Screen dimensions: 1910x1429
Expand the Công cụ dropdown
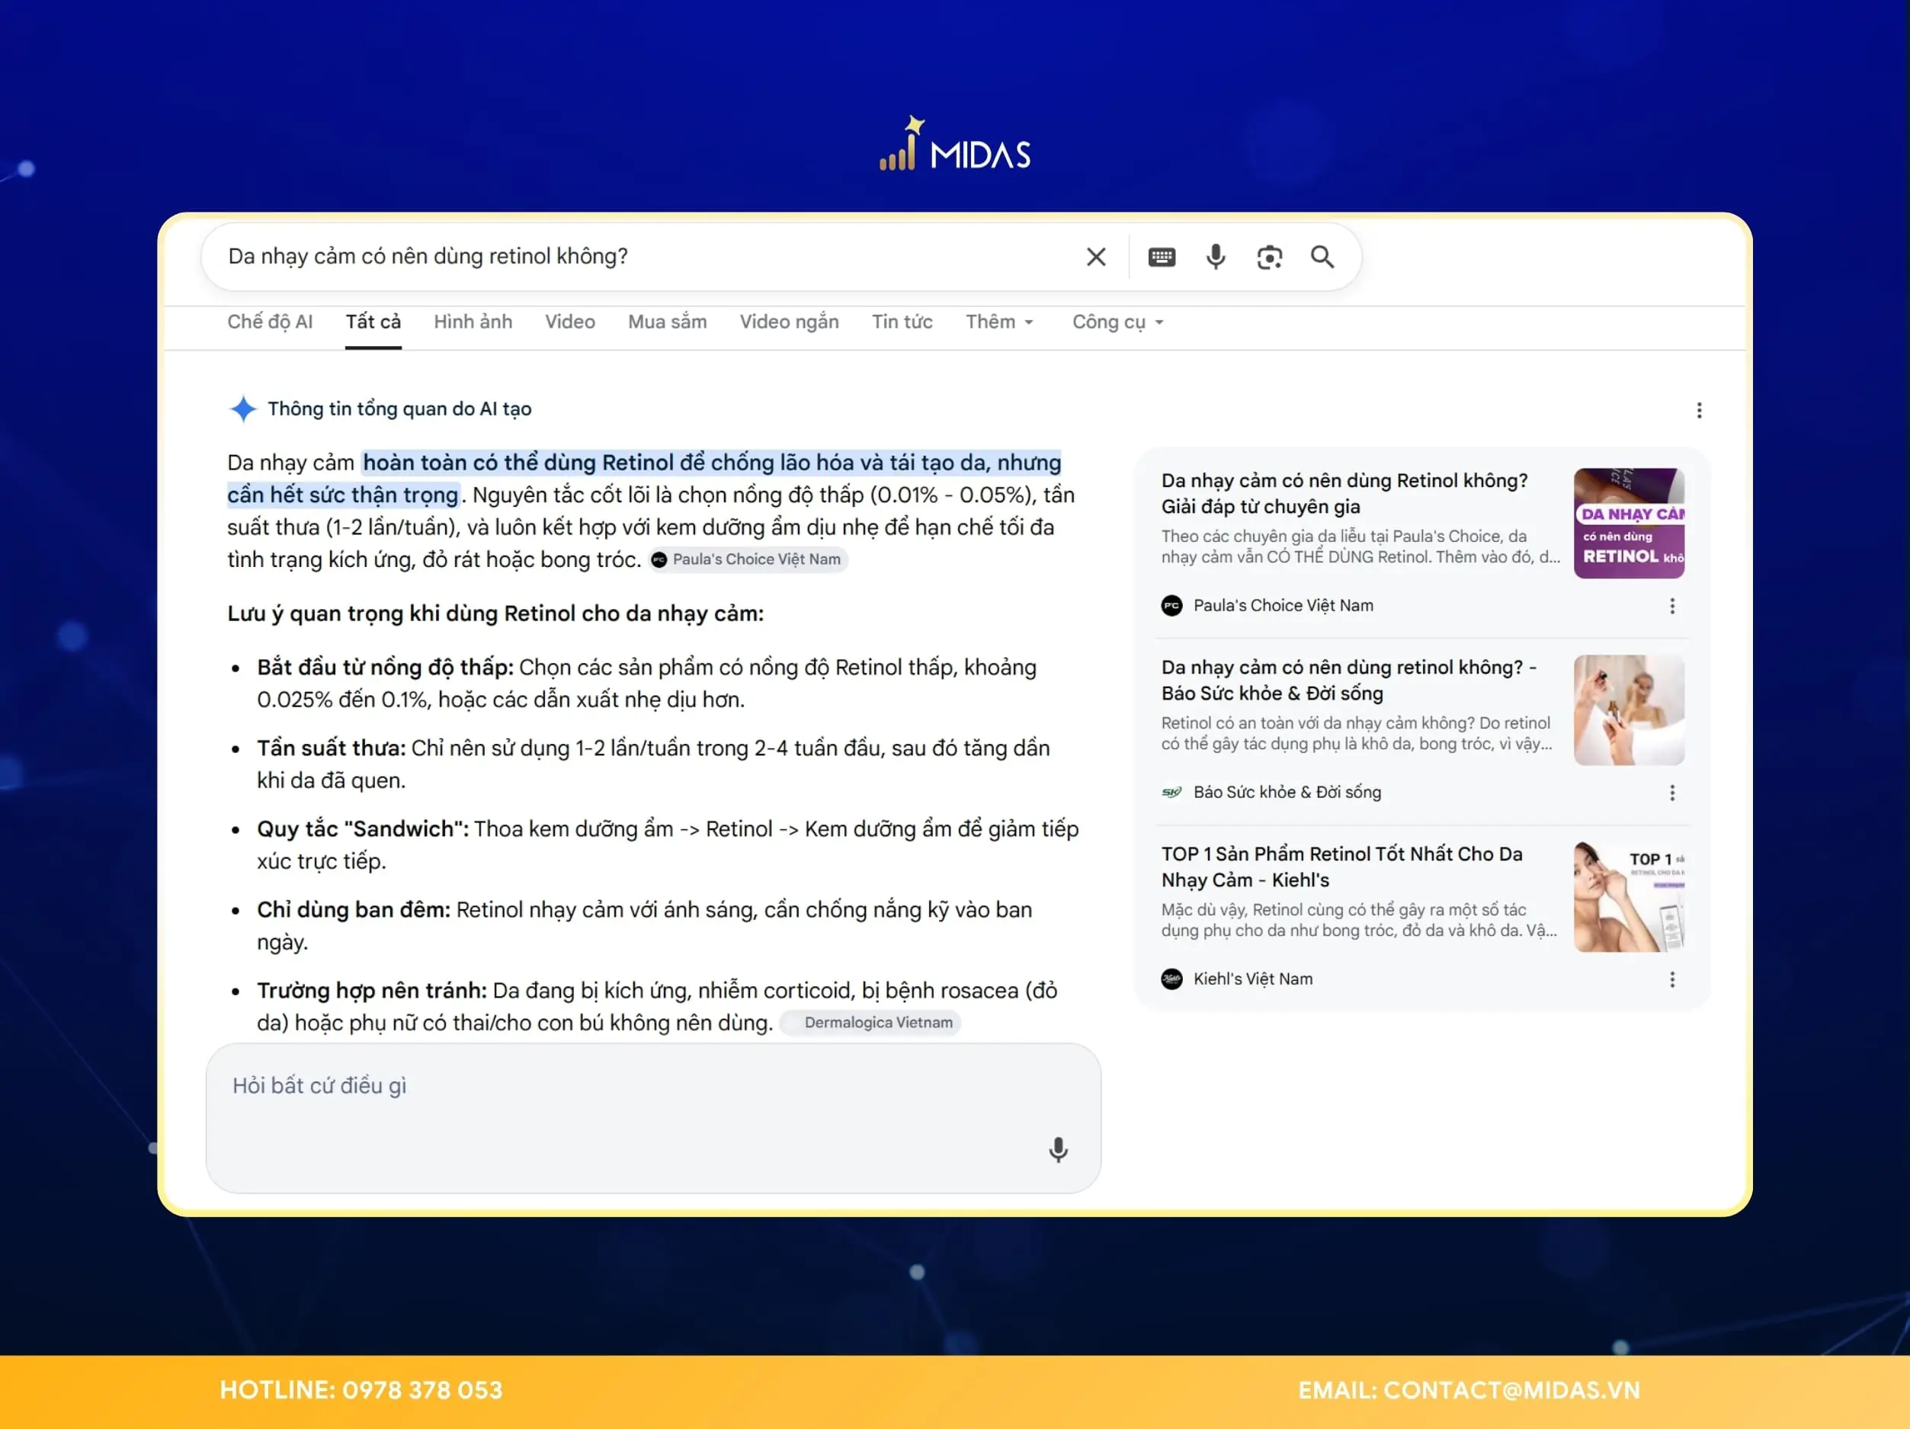(x=1117, y=322)
